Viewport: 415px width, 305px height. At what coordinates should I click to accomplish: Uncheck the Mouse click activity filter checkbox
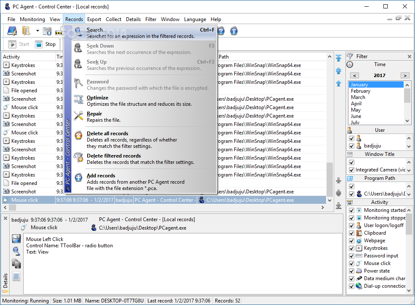(351, 264)
